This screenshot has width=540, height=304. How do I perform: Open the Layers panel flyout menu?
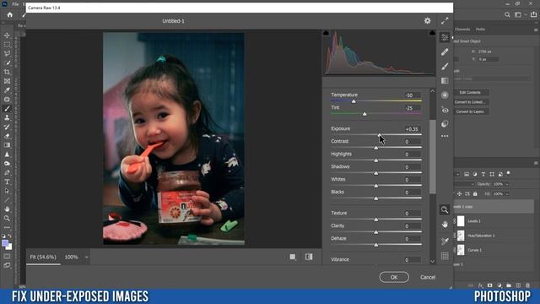tap(536, 163)
